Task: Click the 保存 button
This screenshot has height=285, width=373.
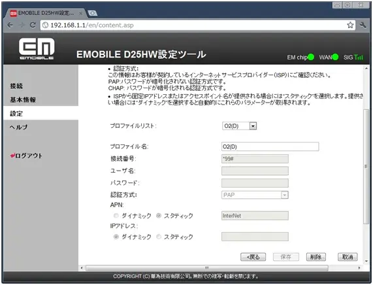Action: coord(286,257)
